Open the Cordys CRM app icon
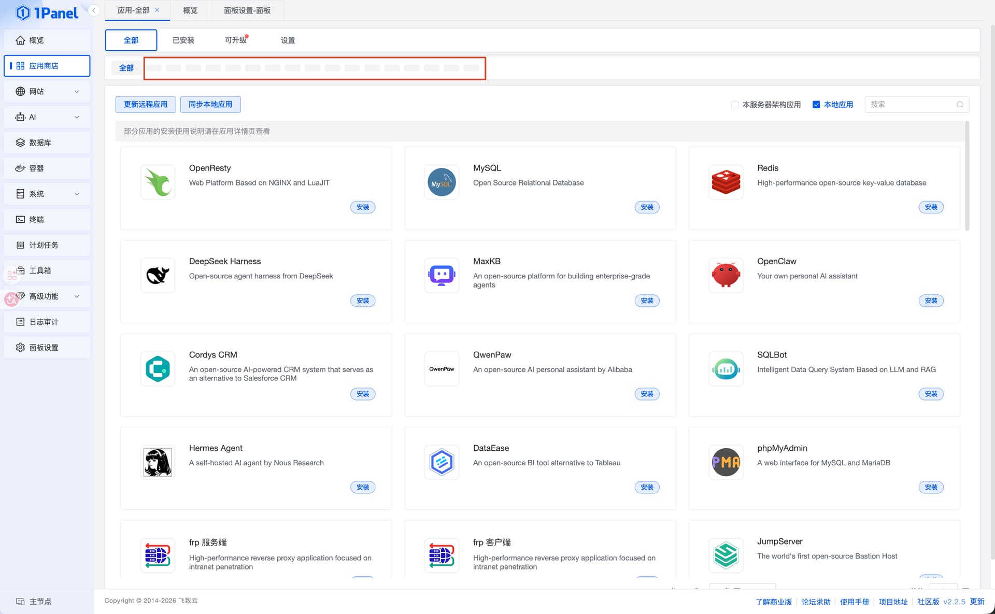Image resolution: width=995 pixels, height=614 pixels. [x=158, y=369]
